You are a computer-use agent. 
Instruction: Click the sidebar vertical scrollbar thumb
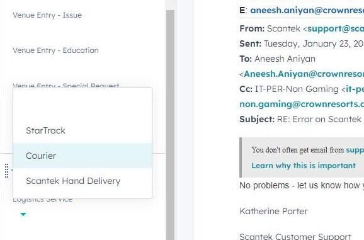[x=170, y=125]
